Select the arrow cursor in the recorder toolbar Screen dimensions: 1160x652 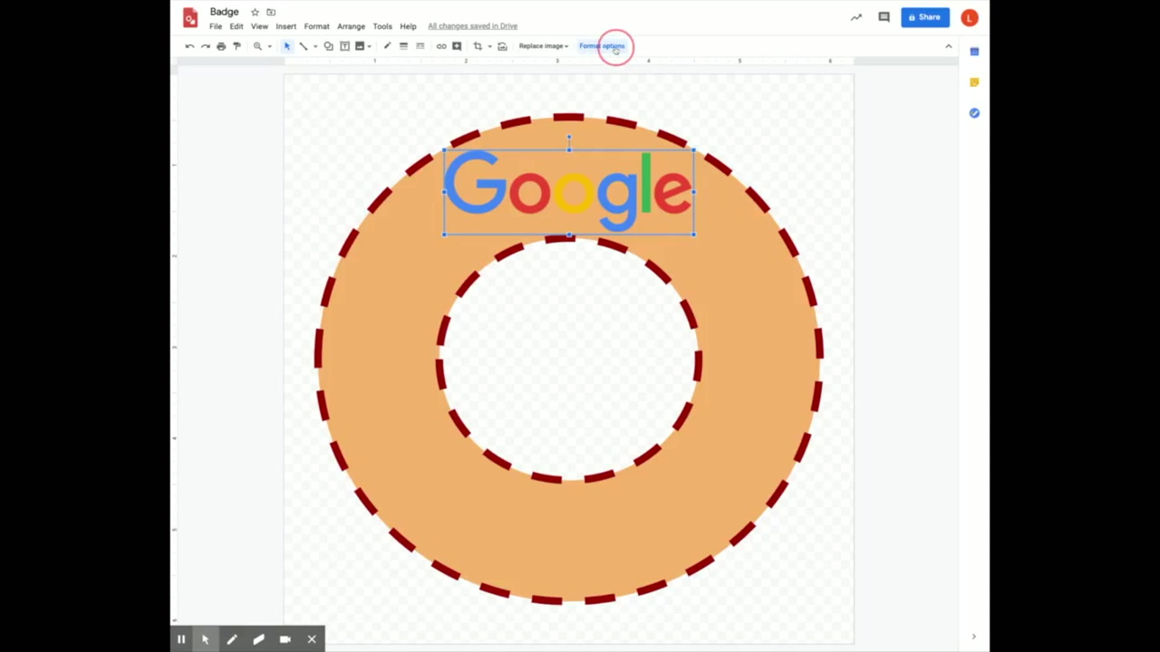[x=205, y=639]
